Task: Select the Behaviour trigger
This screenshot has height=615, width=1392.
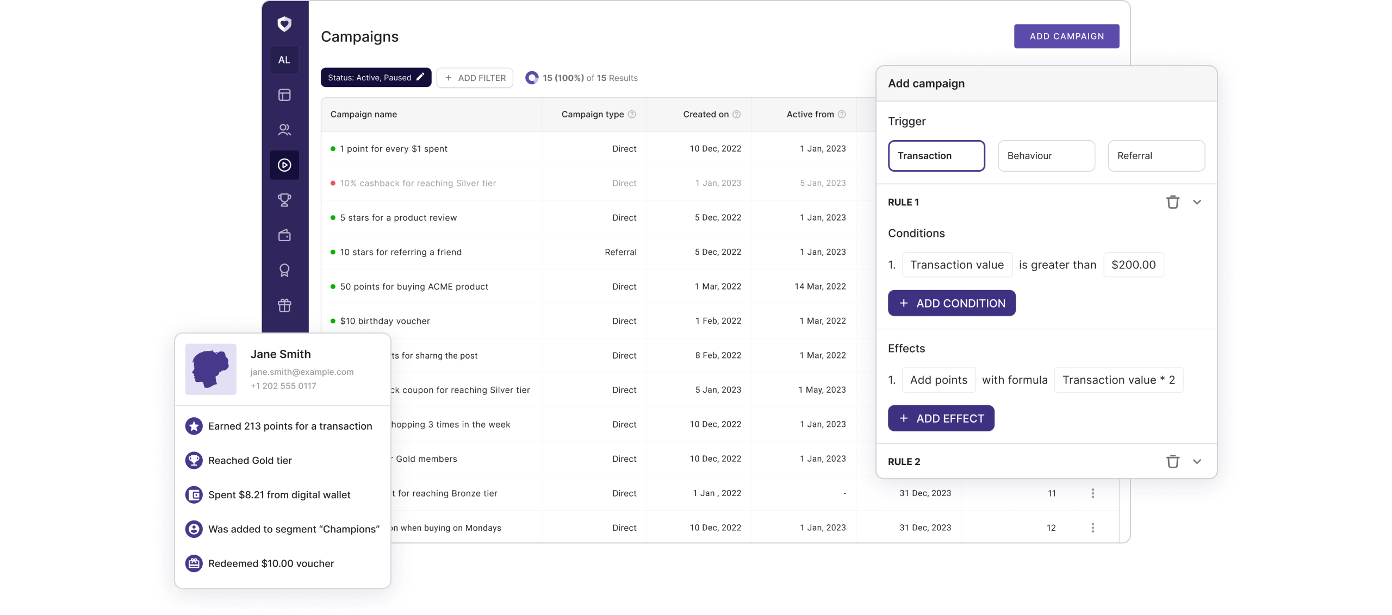Action: (x=1046, y=156)
